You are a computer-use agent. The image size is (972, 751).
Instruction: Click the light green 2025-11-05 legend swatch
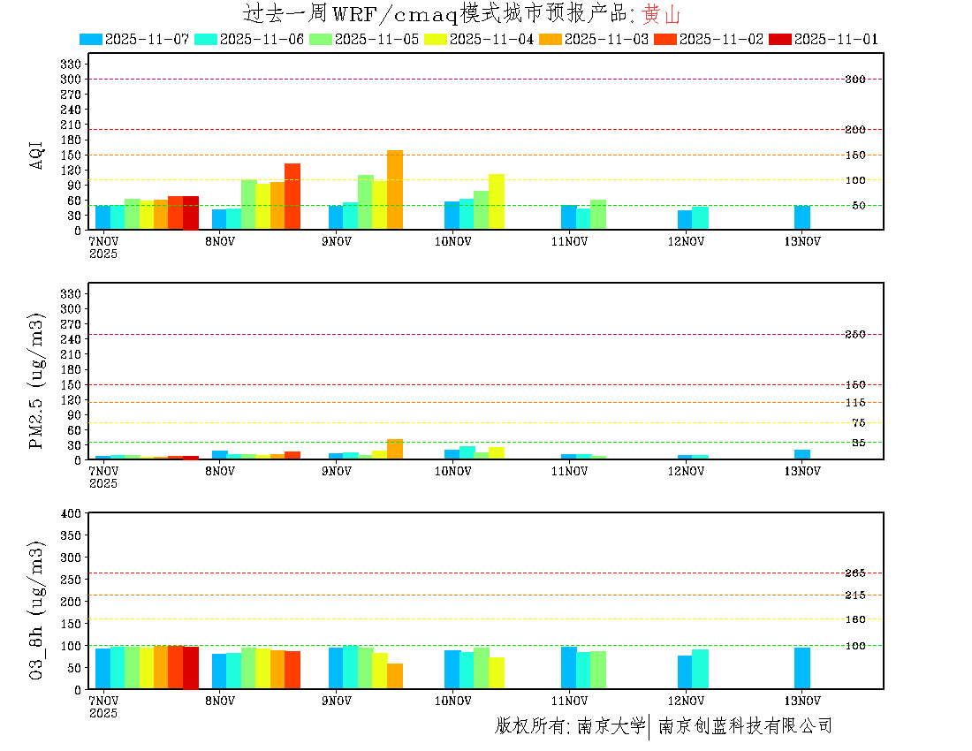tap(321, 39)
